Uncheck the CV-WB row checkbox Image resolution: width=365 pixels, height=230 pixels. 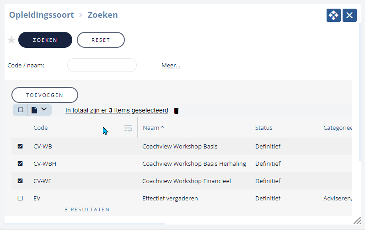(x=20, y=146)
